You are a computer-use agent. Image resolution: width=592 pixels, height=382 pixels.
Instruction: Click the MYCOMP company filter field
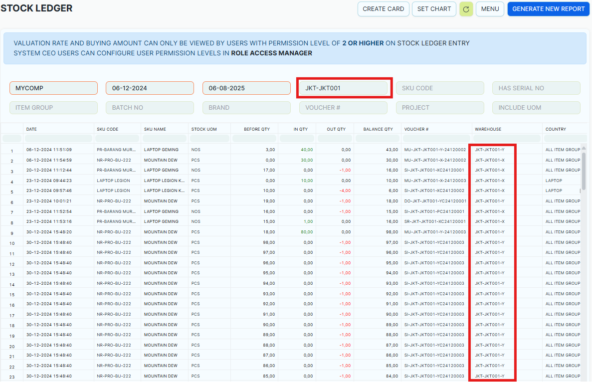(x=53, y=88)
